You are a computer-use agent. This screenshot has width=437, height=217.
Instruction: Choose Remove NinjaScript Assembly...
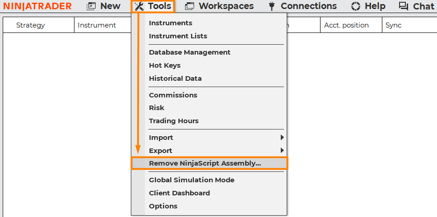[209, 163]
